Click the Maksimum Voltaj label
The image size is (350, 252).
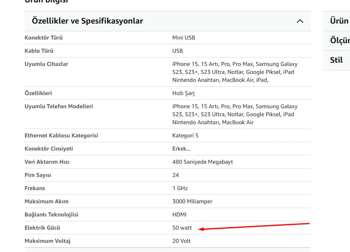tap(47, 241)
